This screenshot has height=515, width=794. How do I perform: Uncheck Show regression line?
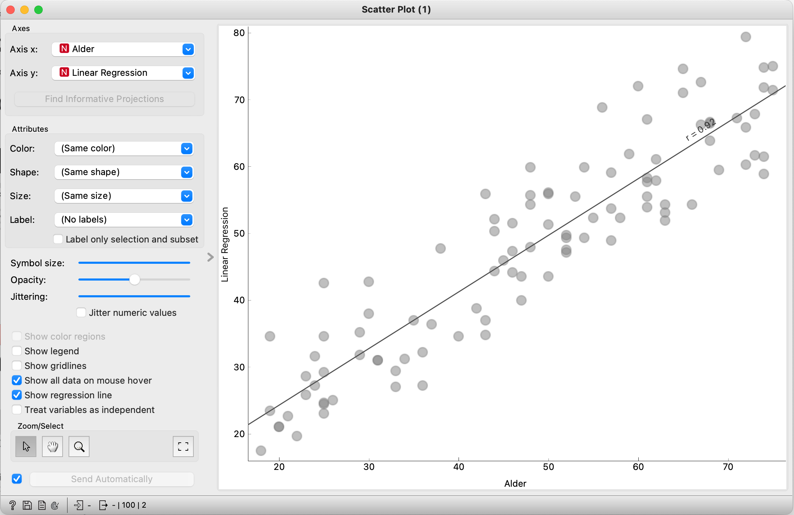click(x=17, y=395)
